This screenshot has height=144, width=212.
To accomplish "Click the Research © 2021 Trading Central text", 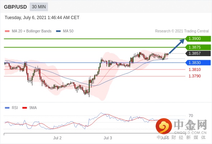I will (x=182, y=31).
